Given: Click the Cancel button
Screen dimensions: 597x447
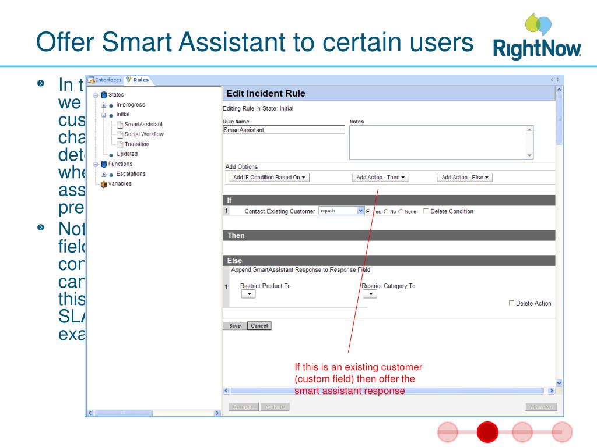Looking at the screenshot, I should 259,326.
